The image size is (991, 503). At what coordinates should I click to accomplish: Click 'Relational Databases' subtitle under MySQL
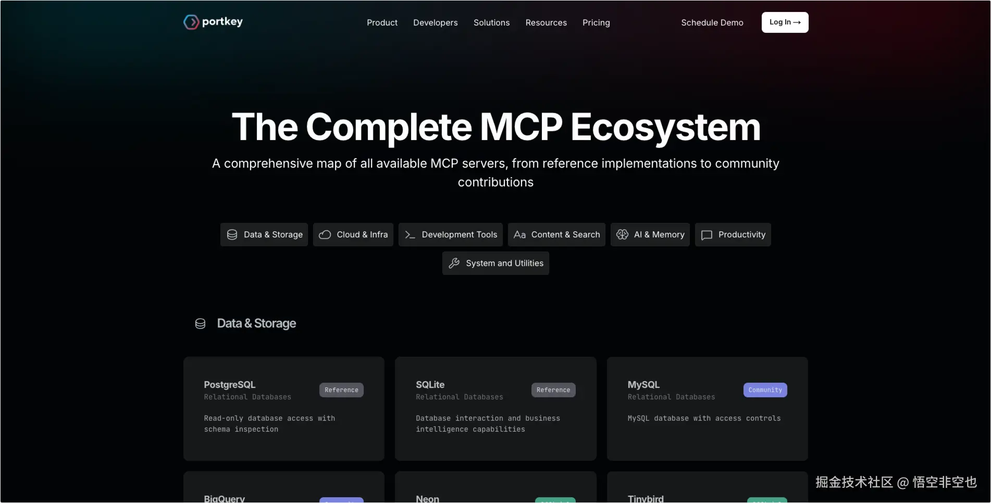pyautogui.click(x=671, y=397)
